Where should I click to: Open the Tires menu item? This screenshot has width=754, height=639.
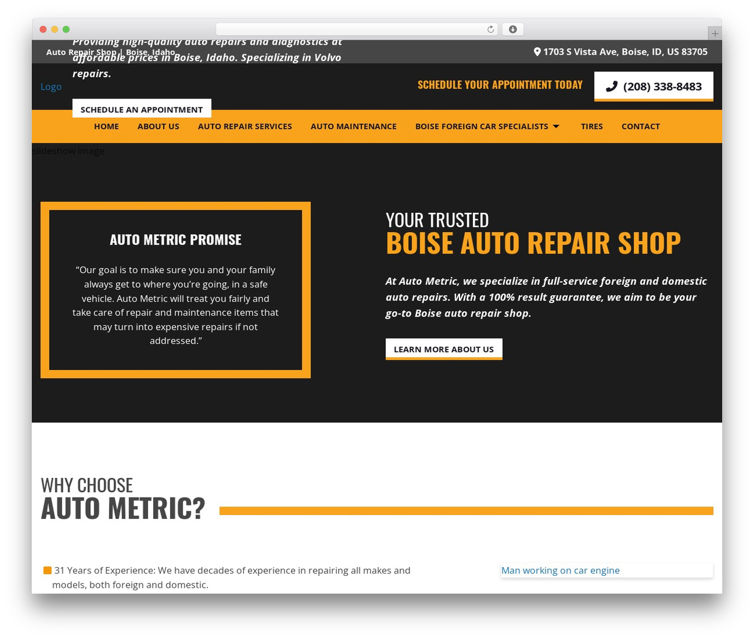click(591, 126)
